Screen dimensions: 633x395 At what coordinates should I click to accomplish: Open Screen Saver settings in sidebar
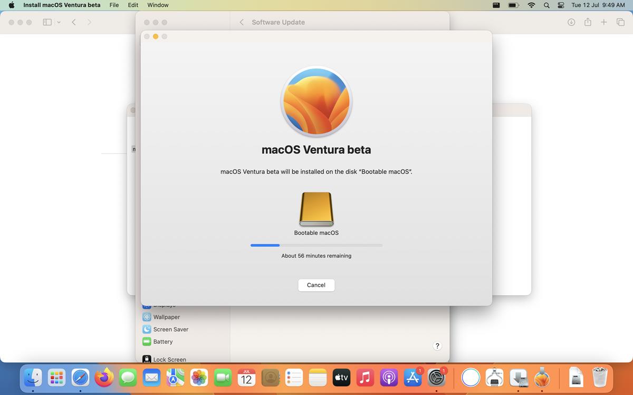point(166,329)
